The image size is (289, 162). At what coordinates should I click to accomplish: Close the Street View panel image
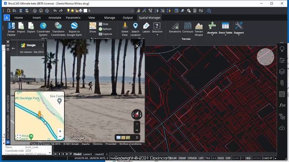point(137,46)
